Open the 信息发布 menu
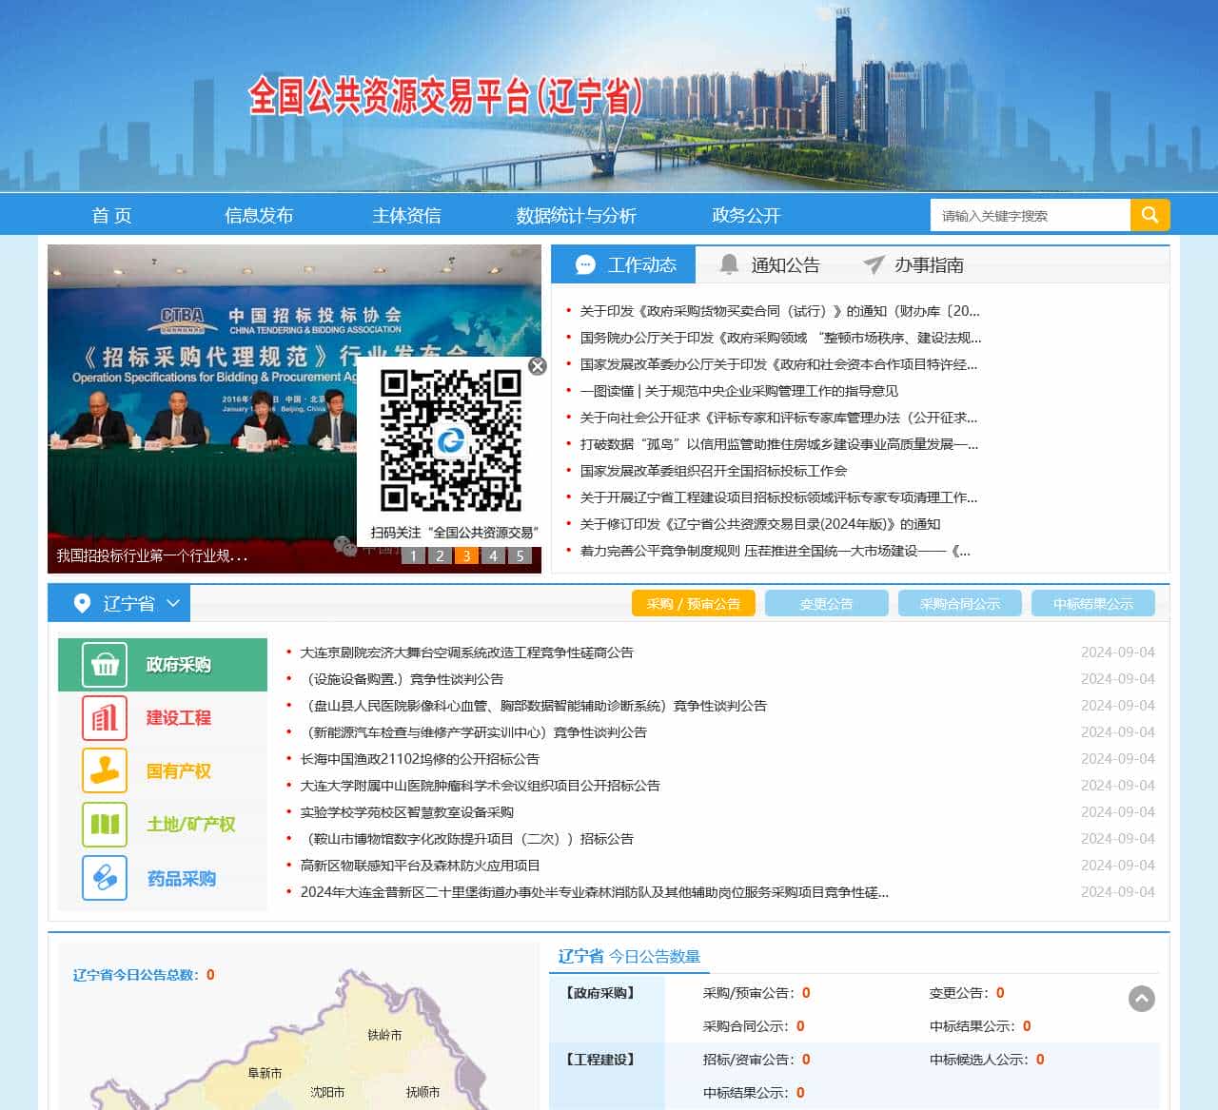The width and height of the screenshot is (1218, 1110). coord(259,215)
